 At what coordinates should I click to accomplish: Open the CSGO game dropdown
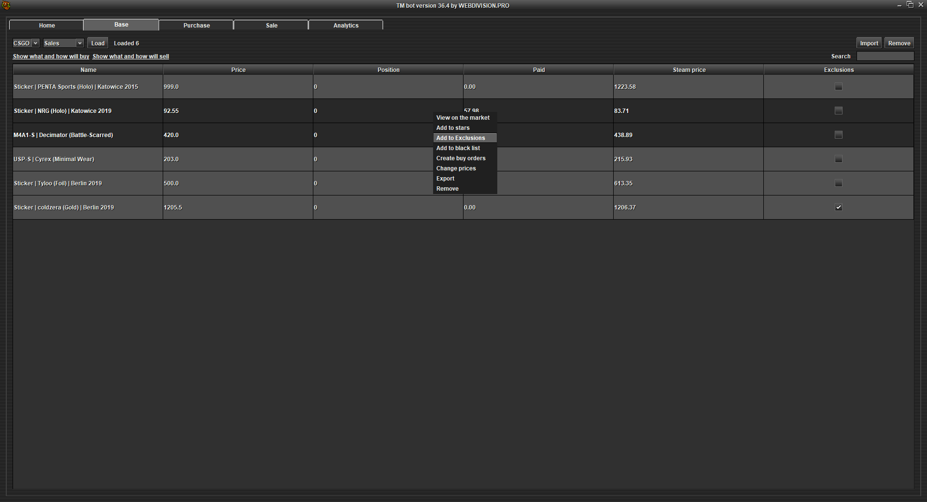click(x=26, y=43)
